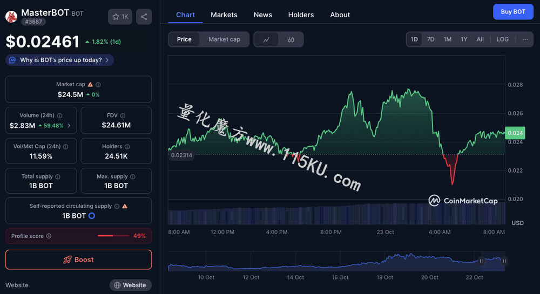Add BOT to watchlist star button
Screen dimensions: 540x294
pos(120,17)
